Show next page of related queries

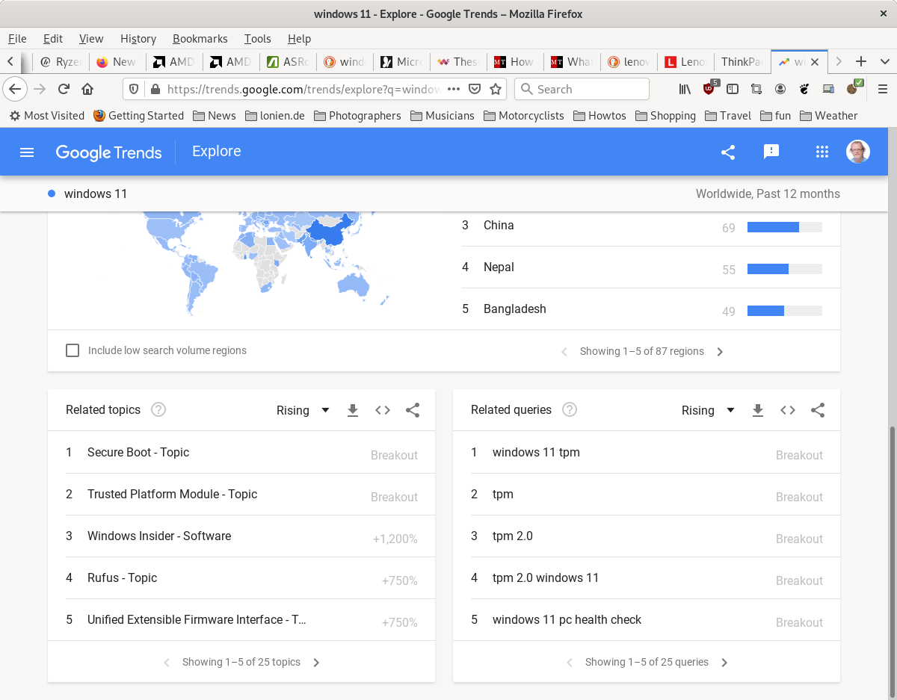[x=724, y=663]
